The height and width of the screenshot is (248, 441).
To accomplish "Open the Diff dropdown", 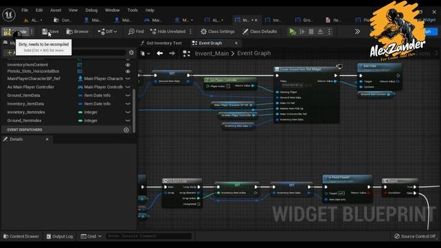I will click(107, 32).
